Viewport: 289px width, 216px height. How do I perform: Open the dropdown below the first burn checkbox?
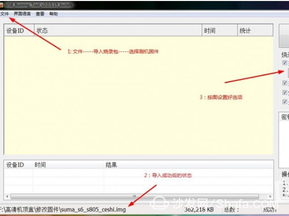point(288,73)
